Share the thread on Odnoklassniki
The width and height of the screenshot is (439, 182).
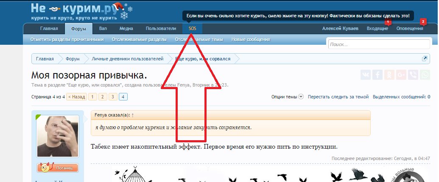click(x=389, y=75)
